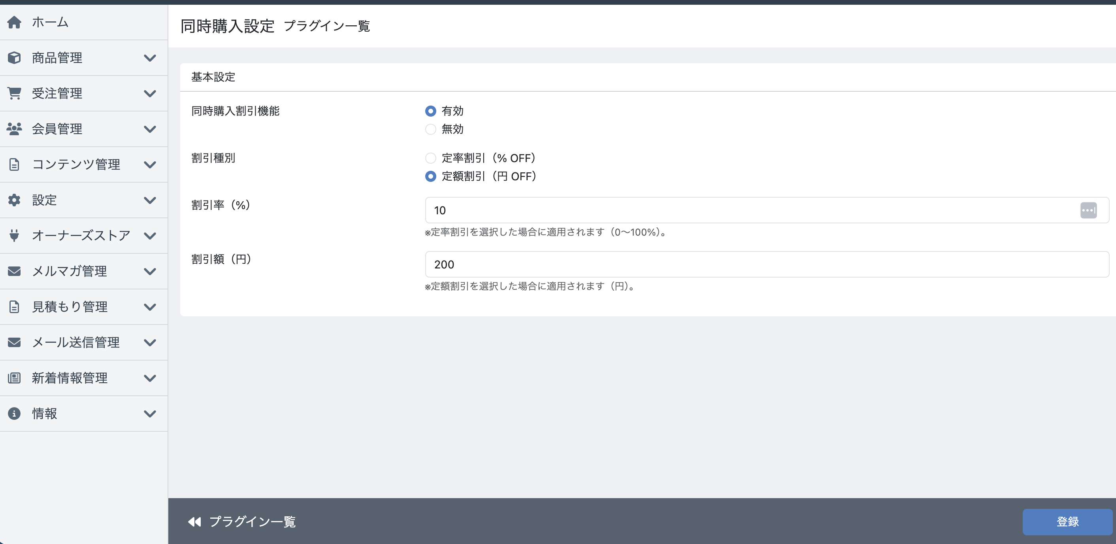This screenshot has width=1116, height=544.
Task: Click the cube icon for 商品管理
Action: pyautogui.click(x=14, y=58)
